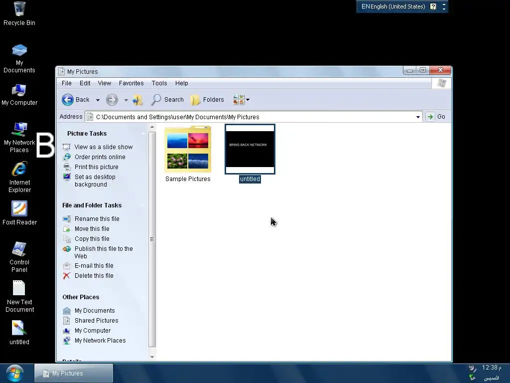Click the red X Delete this file icon

point(67,276)
